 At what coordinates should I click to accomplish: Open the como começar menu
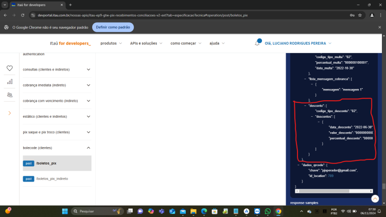[186, 43]
